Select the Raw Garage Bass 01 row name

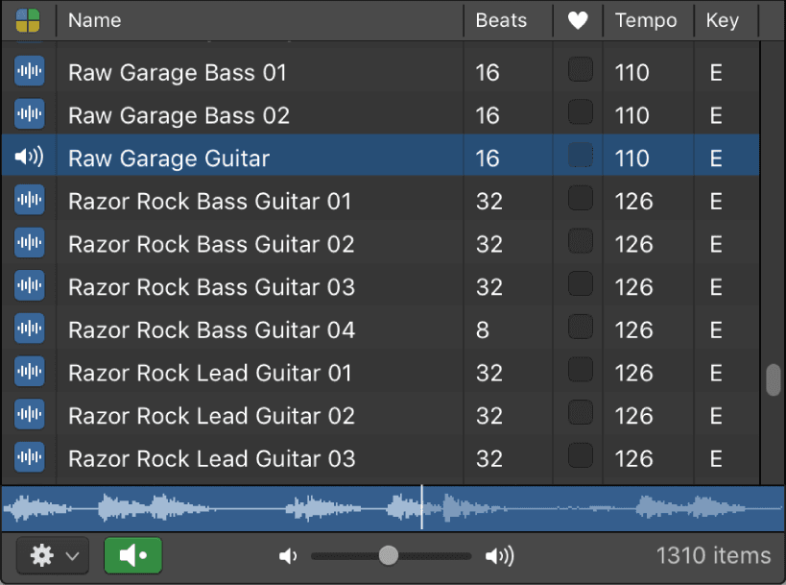[x=177, y=73]
